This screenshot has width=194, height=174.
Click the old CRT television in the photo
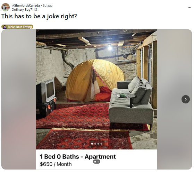pyautogui.click(x=47, y=91)
